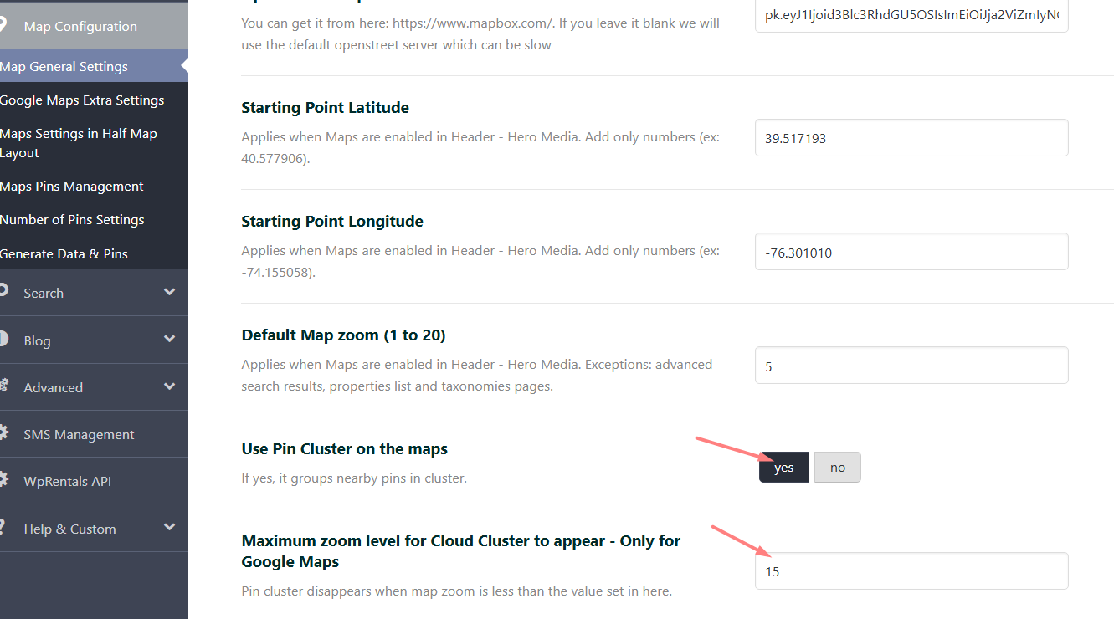1114x619 pixels.
Task: Open Google Maps Extra Settings
Action: [82, 100]
